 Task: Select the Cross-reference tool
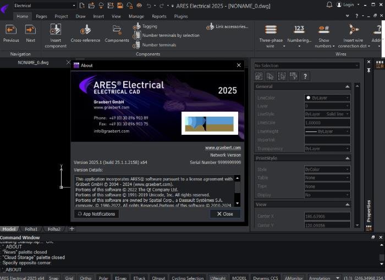(85, 33)
